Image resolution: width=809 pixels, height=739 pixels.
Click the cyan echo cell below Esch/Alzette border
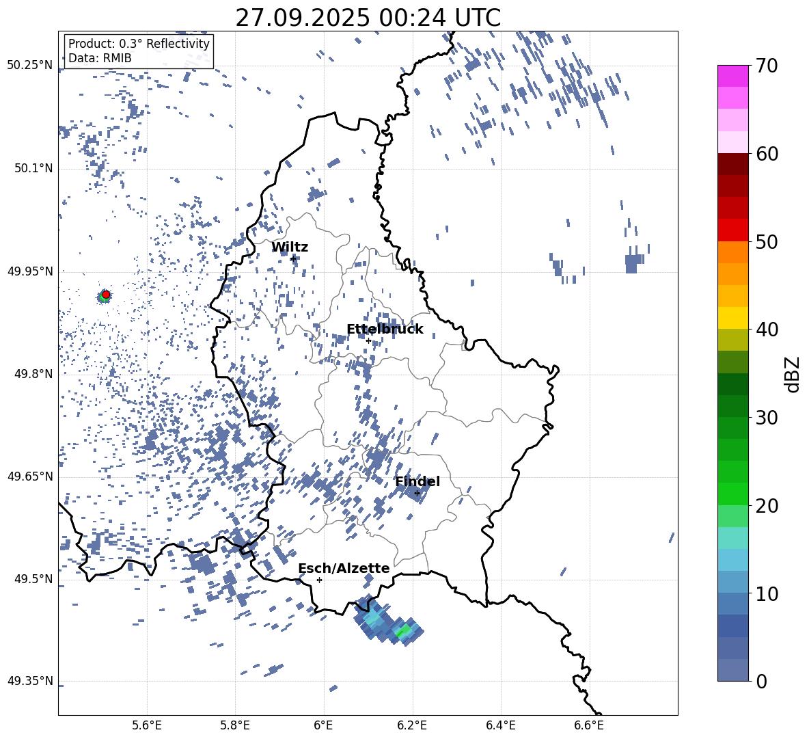click(372, 618)
